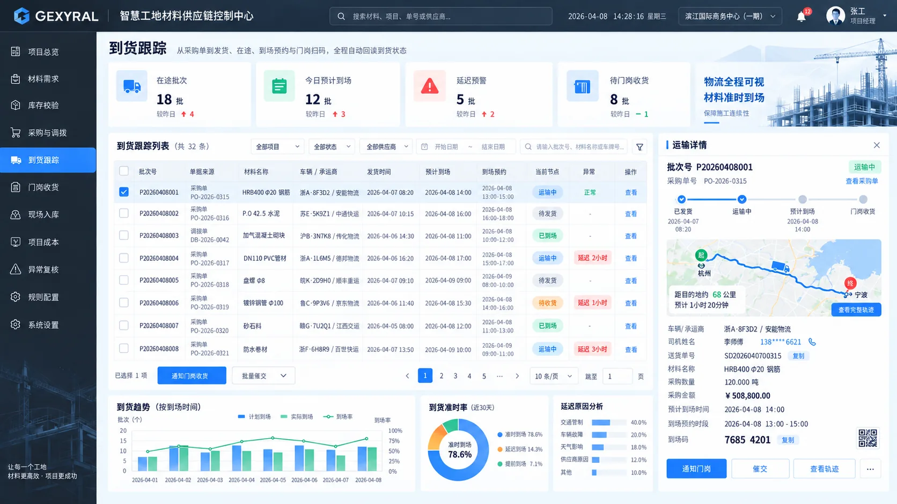Open the 滨江国际商务中心 project selector

point(730,16)
